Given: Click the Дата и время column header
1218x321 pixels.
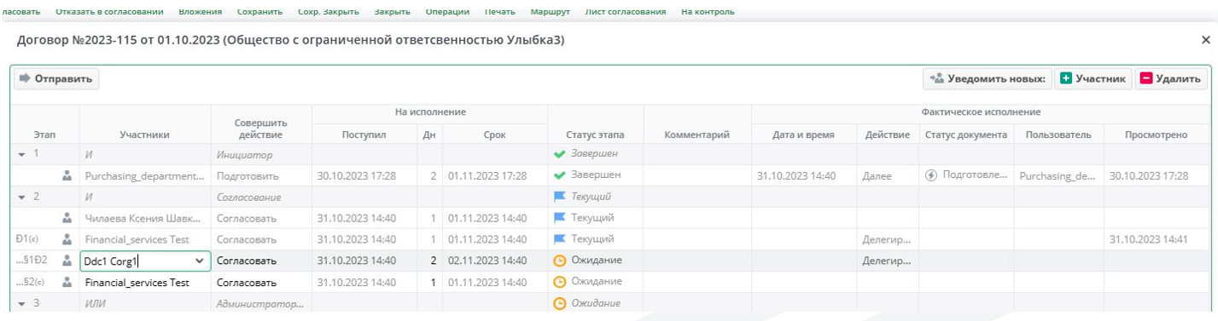Looking at the screenshot, I should point(803,135).
